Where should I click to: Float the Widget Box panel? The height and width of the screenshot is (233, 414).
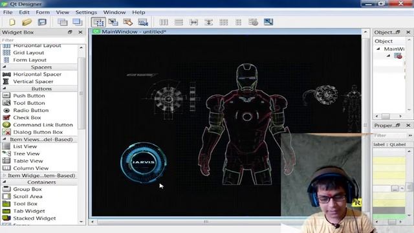[x=70, y=32]
